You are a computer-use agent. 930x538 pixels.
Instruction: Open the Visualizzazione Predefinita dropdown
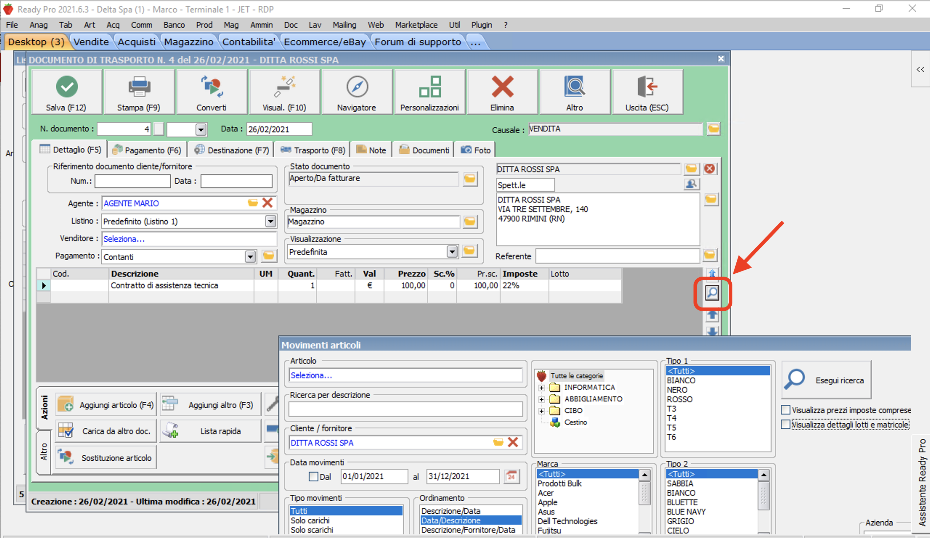tap(452, 252)
